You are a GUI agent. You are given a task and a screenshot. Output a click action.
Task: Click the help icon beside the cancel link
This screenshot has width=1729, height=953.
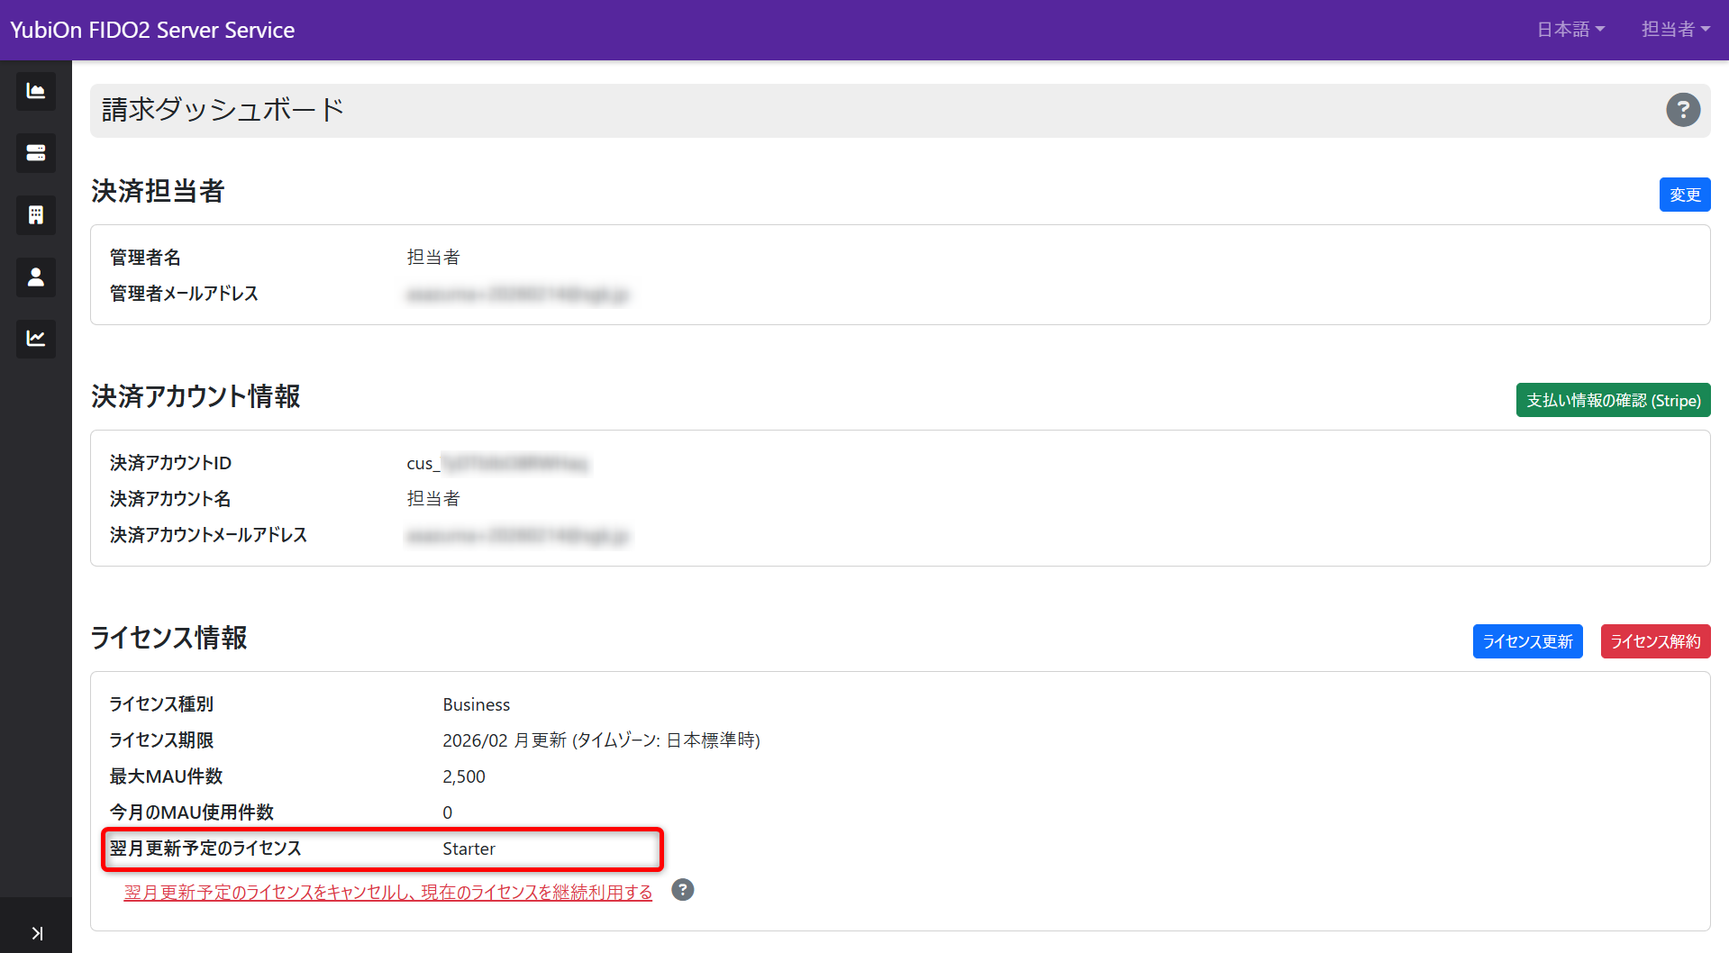point(683,890)
